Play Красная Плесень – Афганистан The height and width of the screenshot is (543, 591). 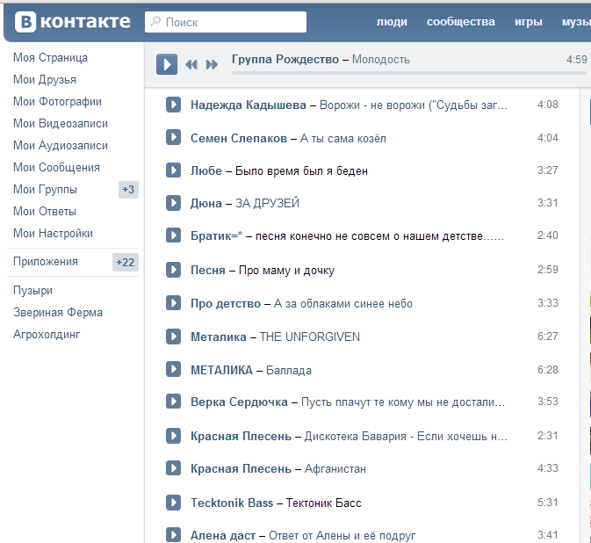click(x=174, y=468)
